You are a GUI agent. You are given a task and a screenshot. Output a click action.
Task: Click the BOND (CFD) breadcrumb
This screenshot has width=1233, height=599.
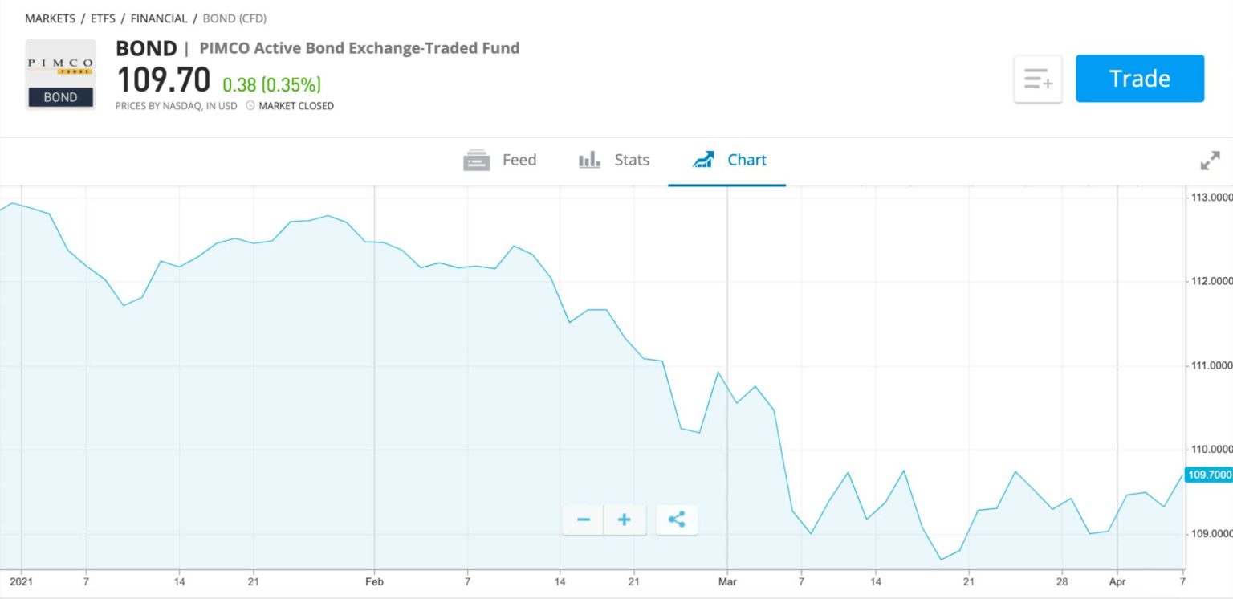coord(233,18)
